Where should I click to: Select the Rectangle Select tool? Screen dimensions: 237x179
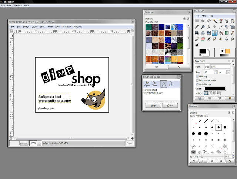(x=197, y=21)
